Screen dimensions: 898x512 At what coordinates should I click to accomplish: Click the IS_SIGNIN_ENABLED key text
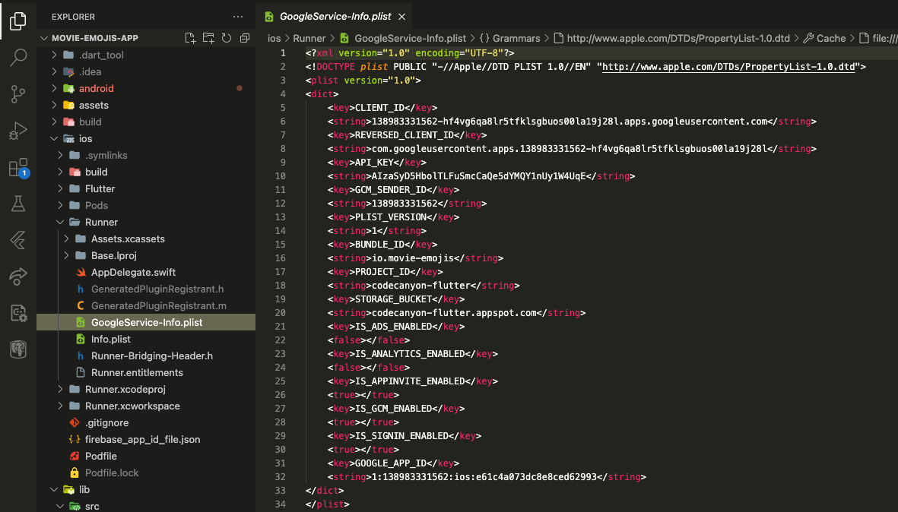(401, 436)
